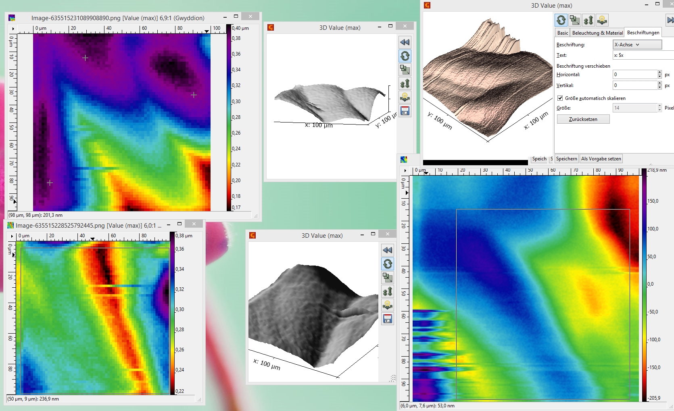674x411 pixels.
Task: Select light rotation tool in lower grayscale 3D window
Action: [388, 305]
